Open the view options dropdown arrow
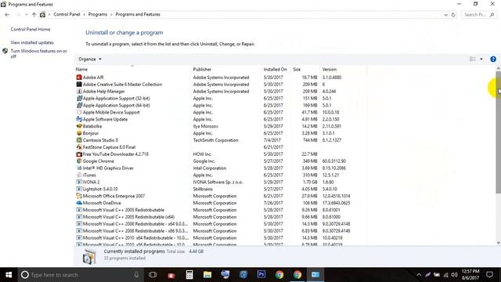The height and width of the screenshot is (282, 501). click(481, 60)
